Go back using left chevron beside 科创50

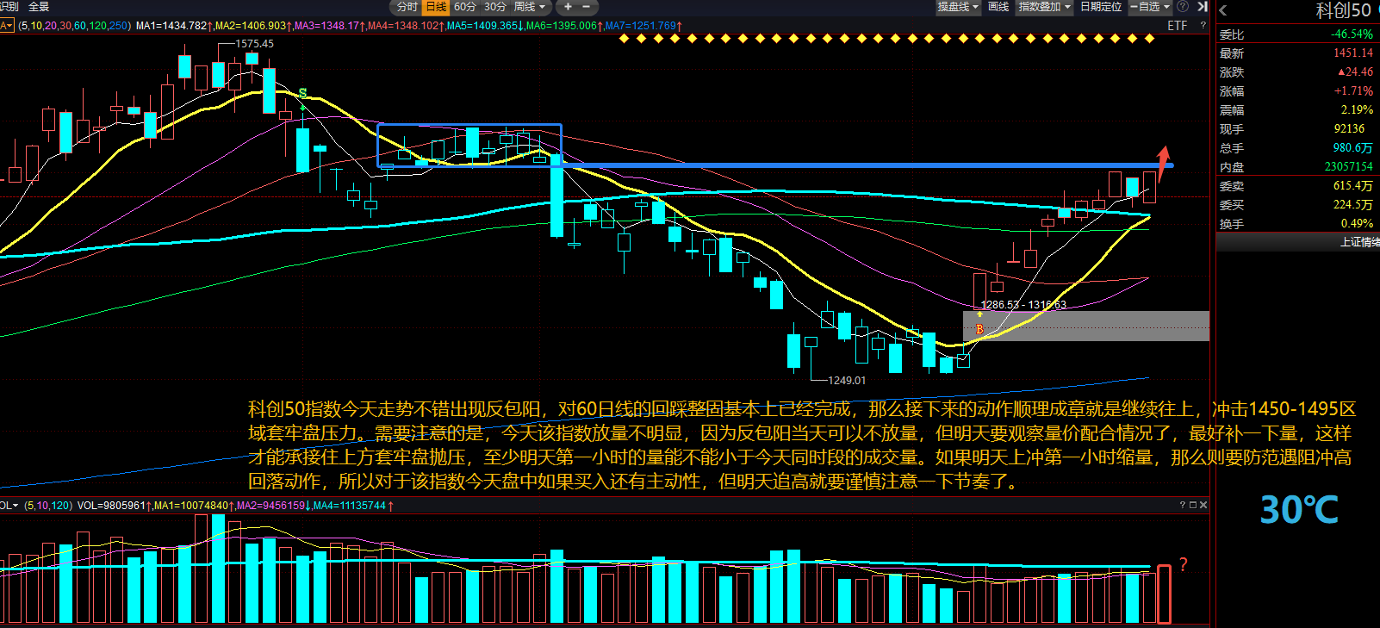[1223, 10]
